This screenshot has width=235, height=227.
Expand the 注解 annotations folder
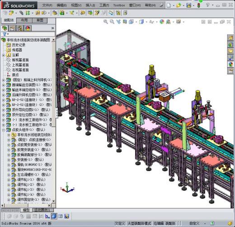coord(3,55)
